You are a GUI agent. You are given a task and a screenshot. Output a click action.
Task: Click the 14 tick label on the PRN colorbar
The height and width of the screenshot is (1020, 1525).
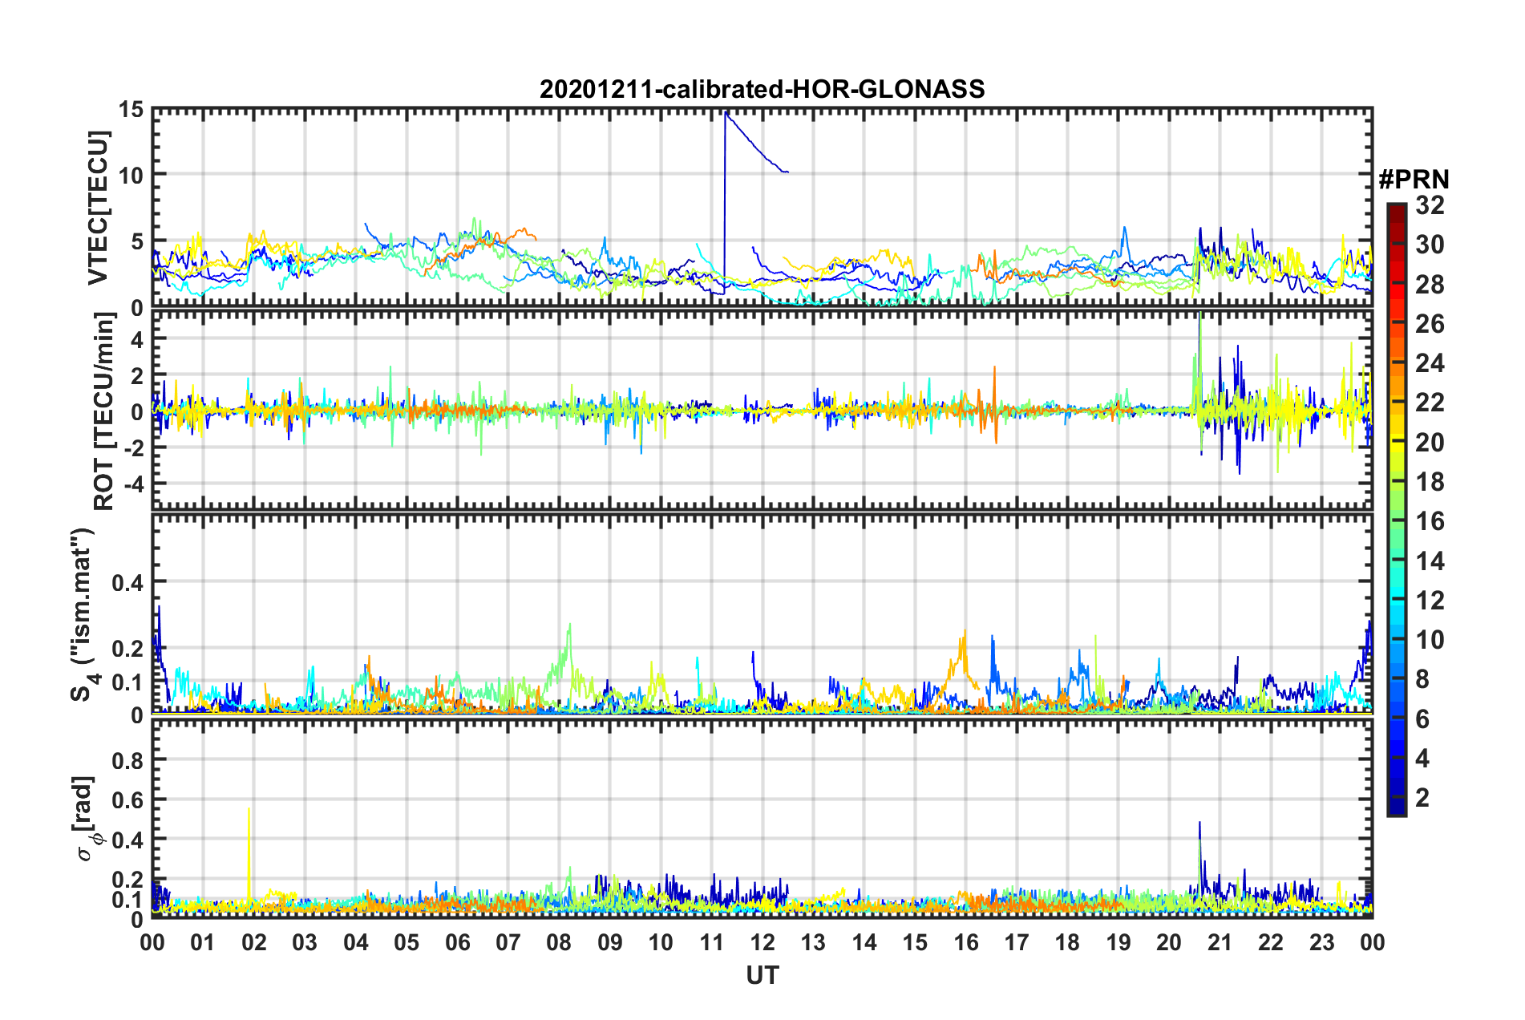[1430, 561]
